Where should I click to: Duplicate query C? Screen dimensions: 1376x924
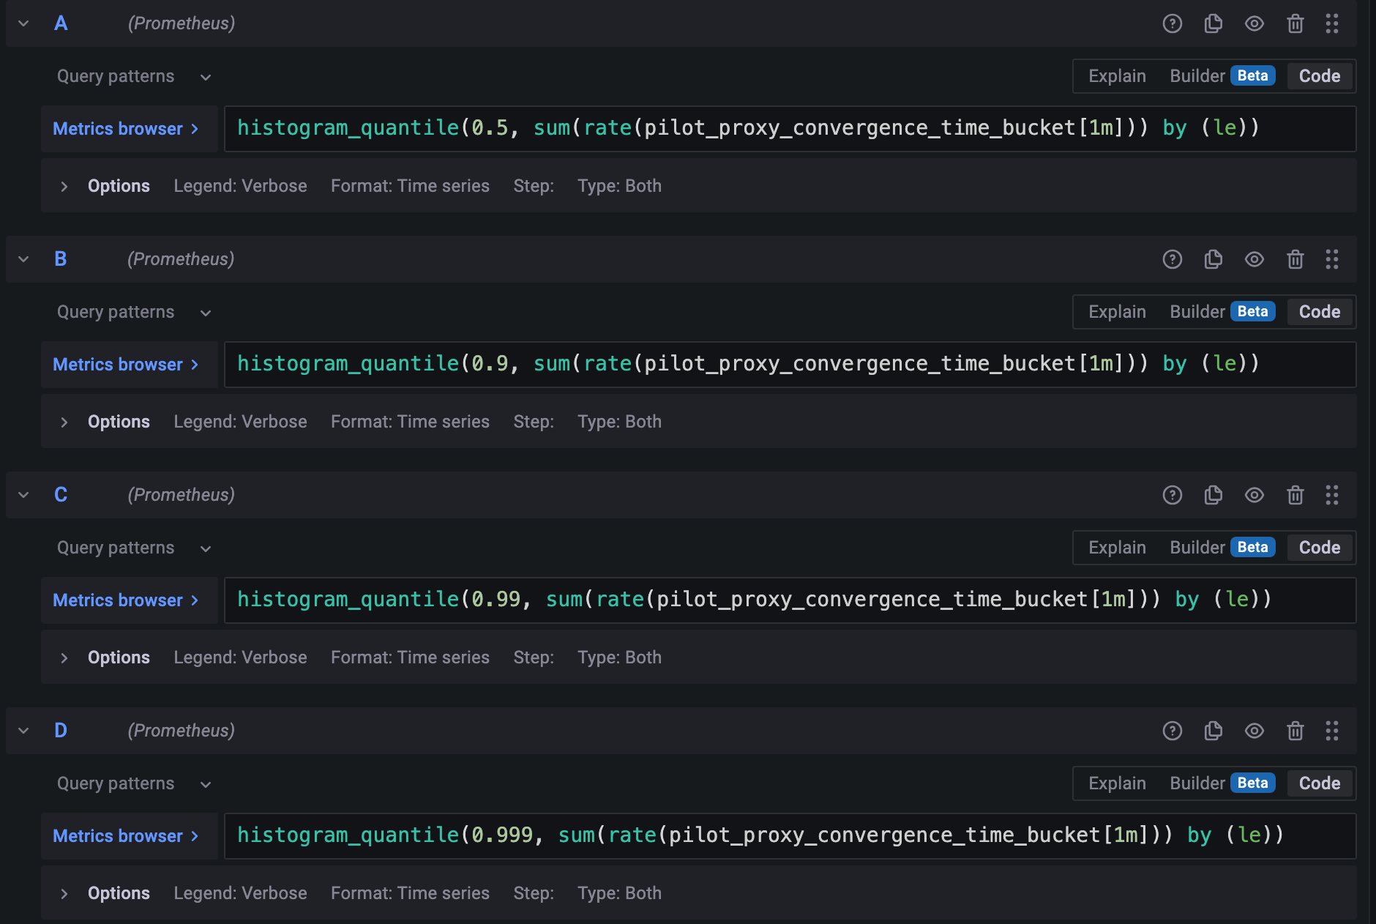[x=1214, y=495]
